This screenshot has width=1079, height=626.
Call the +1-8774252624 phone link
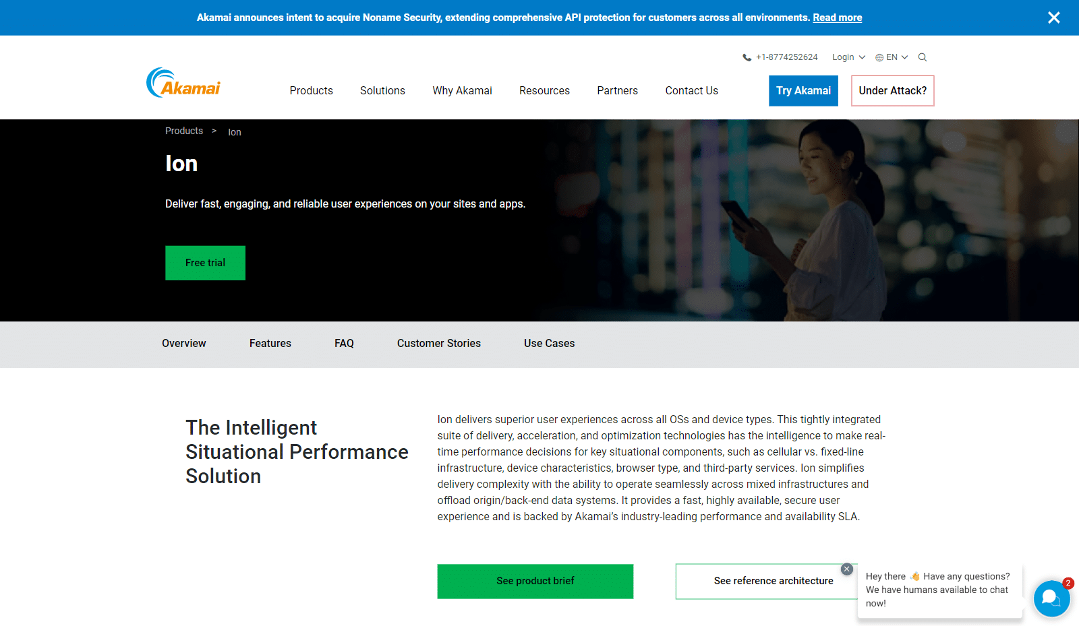[786, 57]
